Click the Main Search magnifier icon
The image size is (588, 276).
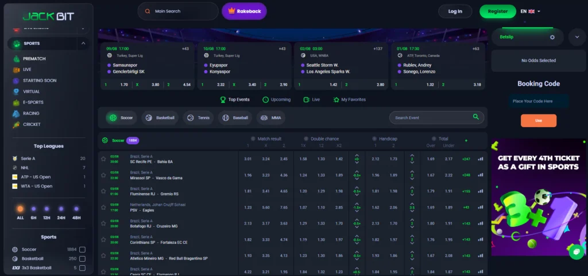(148, 11)
